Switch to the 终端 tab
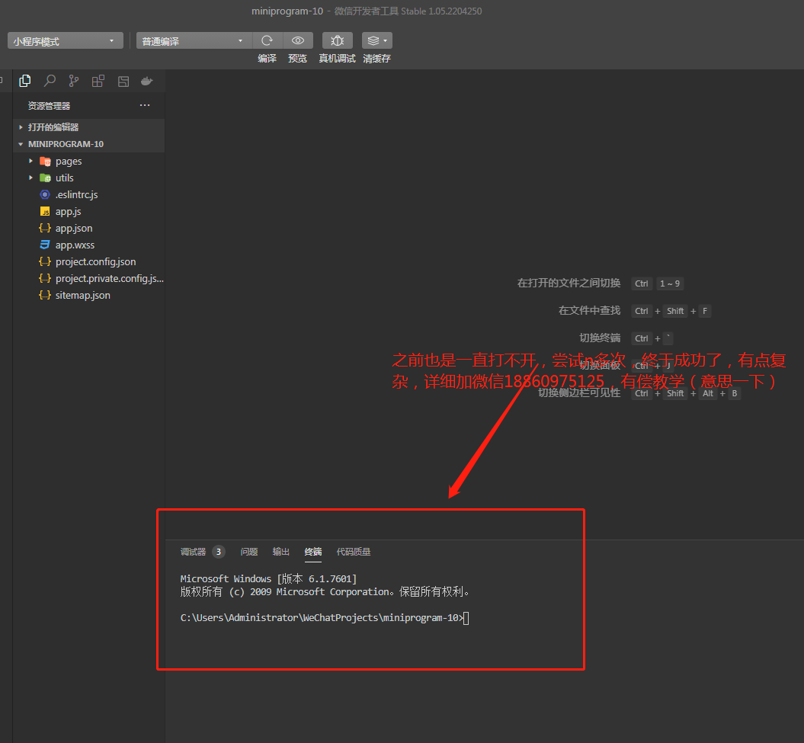804x743 pixels. (x=313, y=552)
